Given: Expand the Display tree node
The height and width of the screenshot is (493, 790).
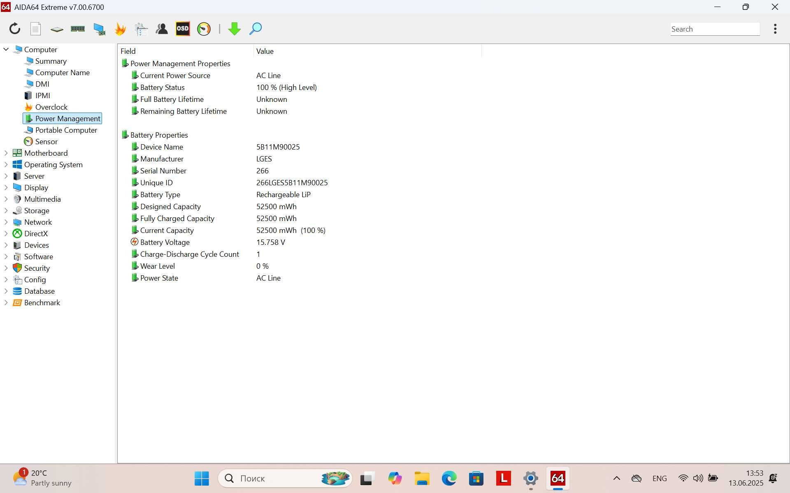Looking at the screenshot, I should point(6,187).
